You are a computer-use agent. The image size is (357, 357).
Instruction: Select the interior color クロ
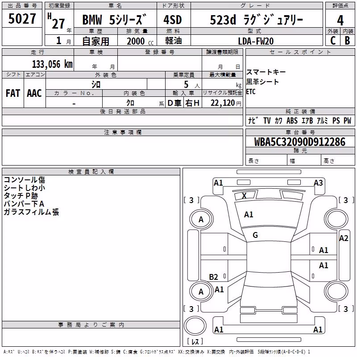click(x=130, y=103)
